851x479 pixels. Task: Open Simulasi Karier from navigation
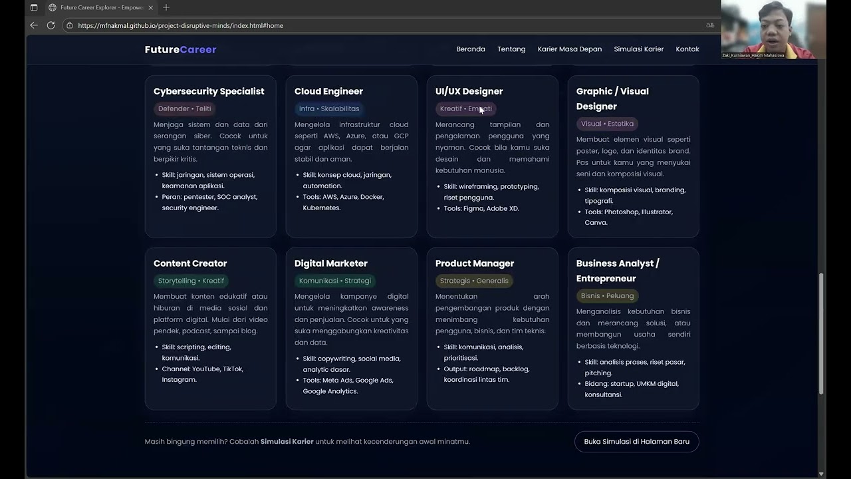(x=639, y=49)
